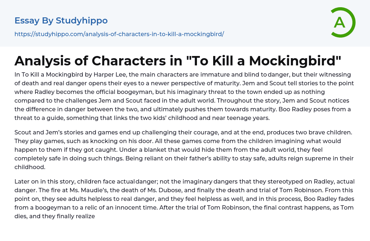This screenshot has width=370, height=241.
Task: Click the third paragraph starting "Later on"
Action: (184, 199)
